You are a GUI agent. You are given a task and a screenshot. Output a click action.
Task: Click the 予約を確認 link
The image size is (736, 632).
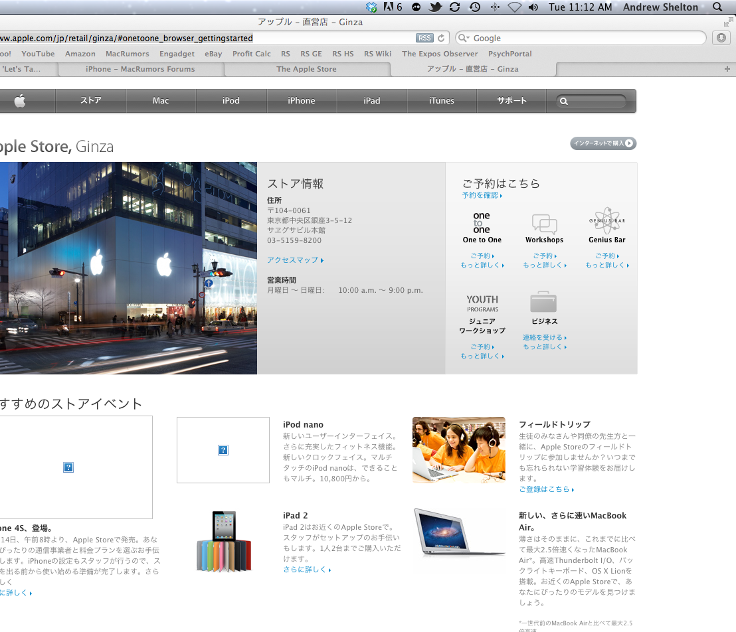(482, 195)
